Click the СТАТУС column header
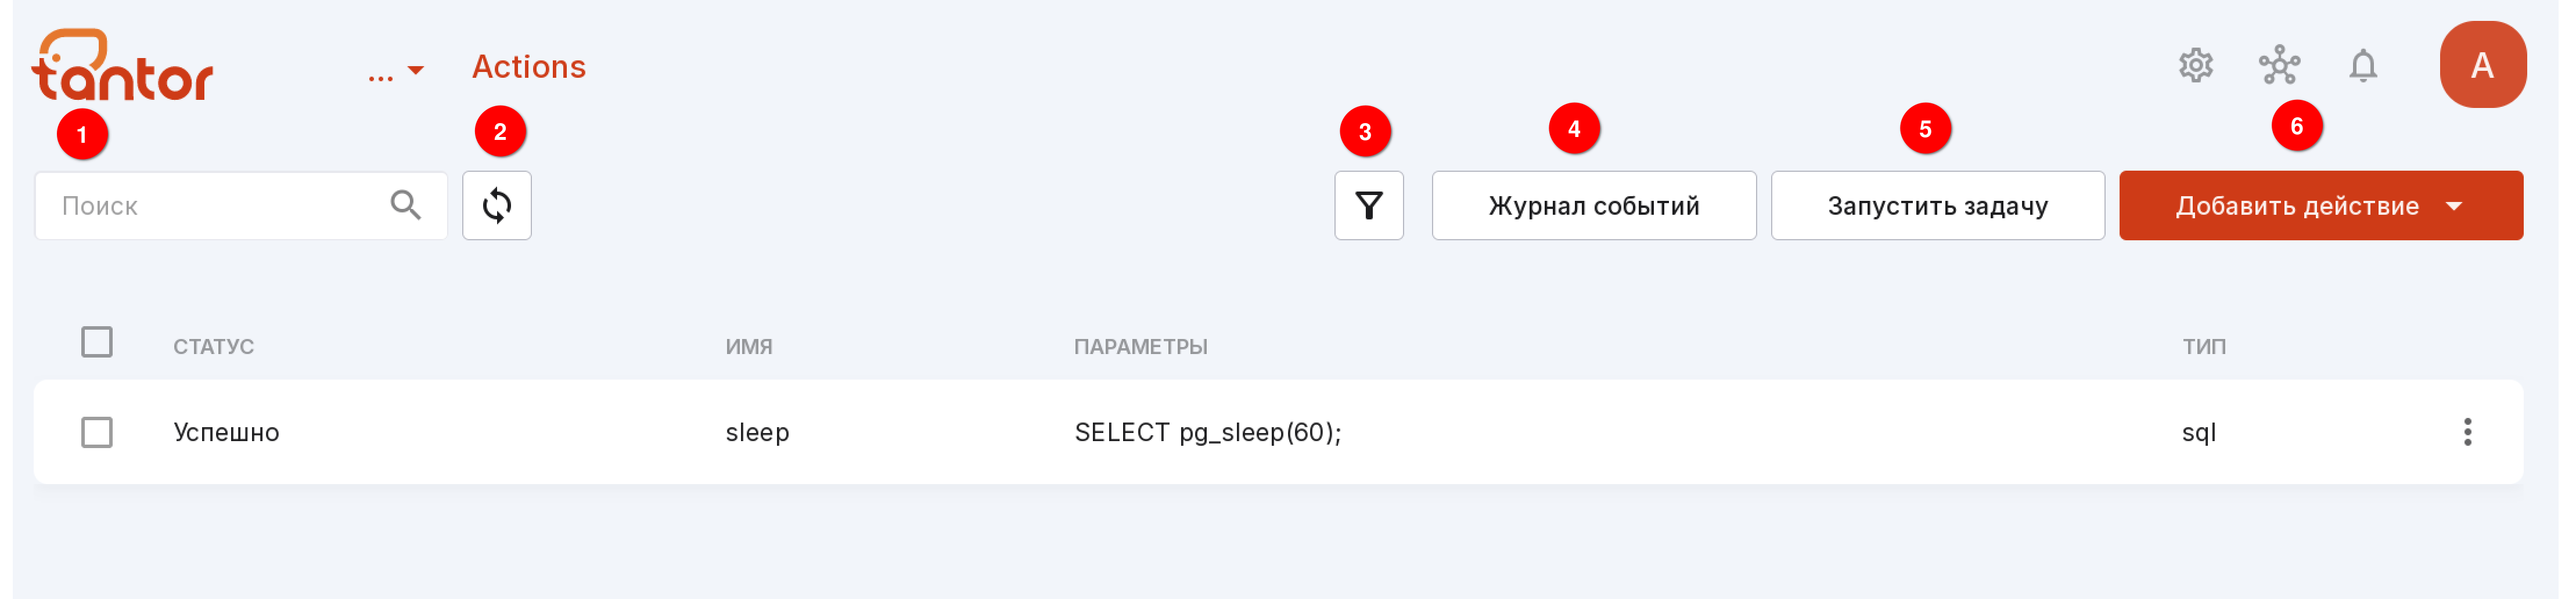Screen dimensions: 2576x599 [x=214, y=347]
